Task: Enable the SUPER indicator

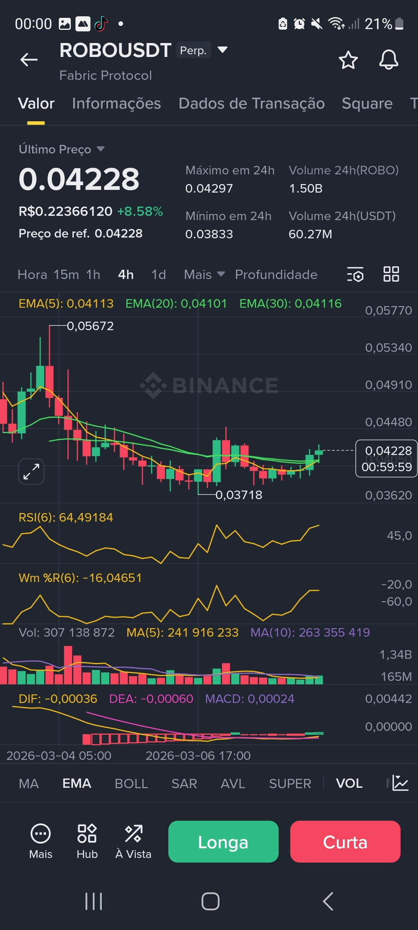Action: (290, 783)
